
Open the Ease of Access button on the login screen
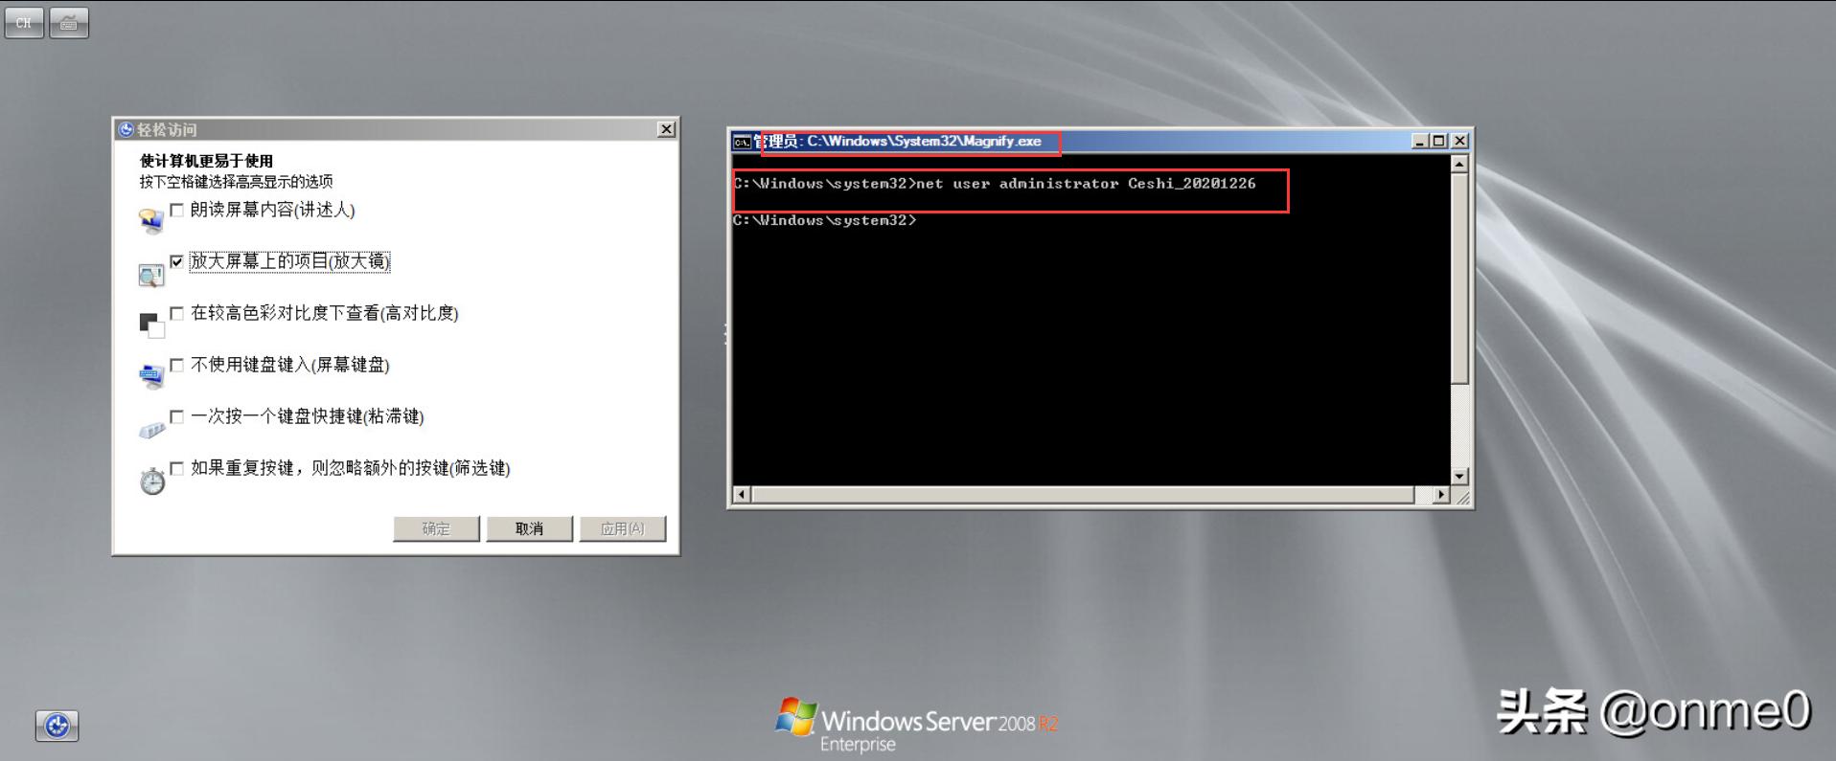click(57, 726)
